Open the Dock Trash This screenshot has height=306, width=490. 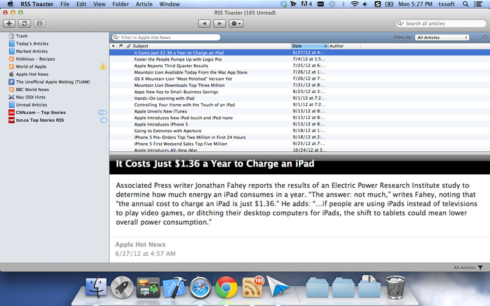tap(395, 287)
